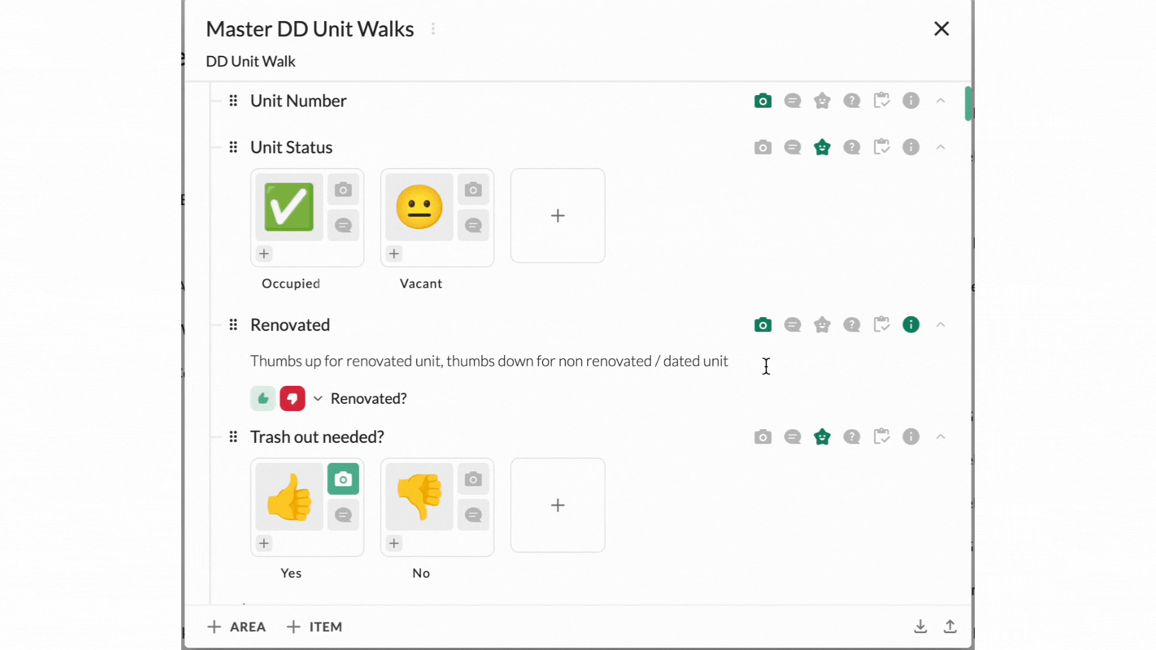
Task: Add a new ITEM
Action: [314, 627]
